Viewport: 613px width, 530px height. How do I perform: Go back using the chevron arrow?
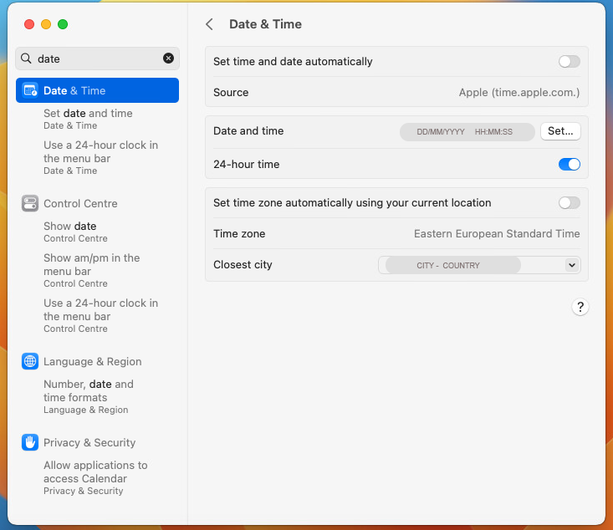tap(210, 24)
